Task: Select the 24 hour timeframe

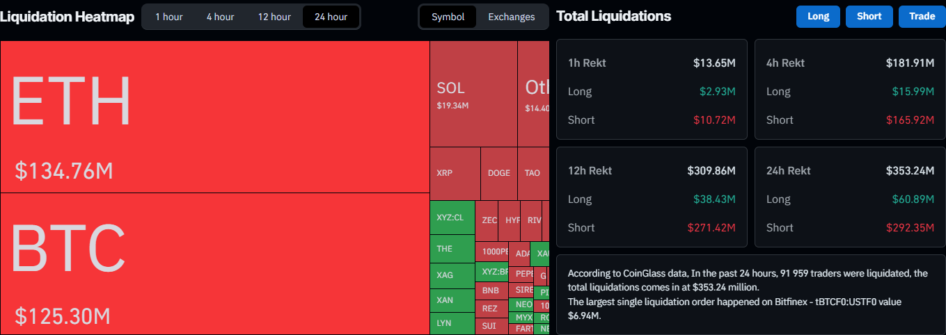Action: 331,17
